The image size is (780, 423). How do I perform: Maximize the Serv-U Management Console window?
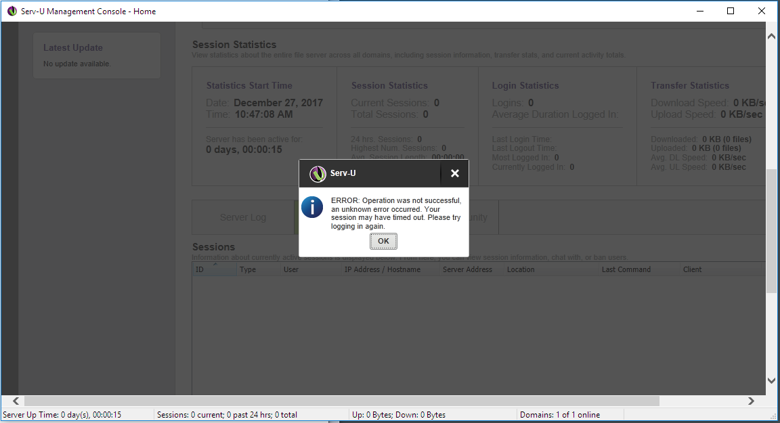(731, 11)
